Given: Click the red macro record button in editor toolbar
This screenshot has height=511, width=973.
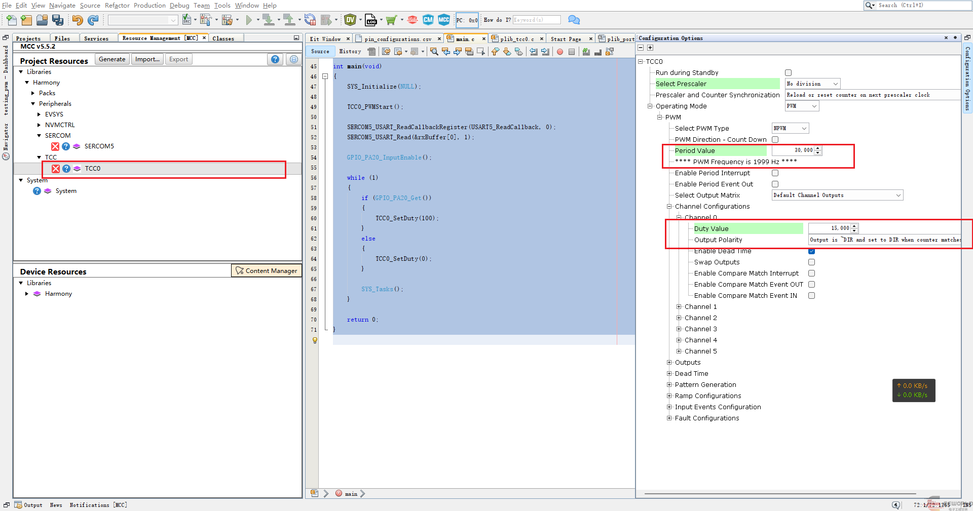Looking at the screenshot, I should [560, 52].
